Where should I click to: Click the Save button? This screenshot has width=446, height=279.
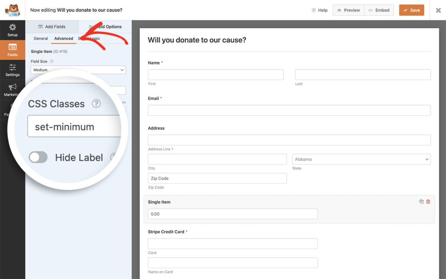click(x=411, y=10)
